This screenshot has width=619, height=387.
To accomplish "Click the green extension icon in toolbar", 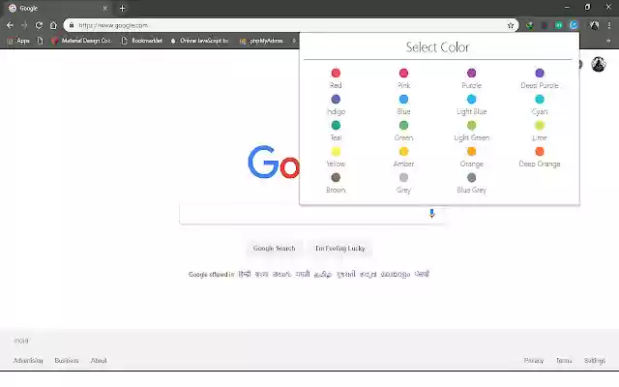I will tap(559, 25).
